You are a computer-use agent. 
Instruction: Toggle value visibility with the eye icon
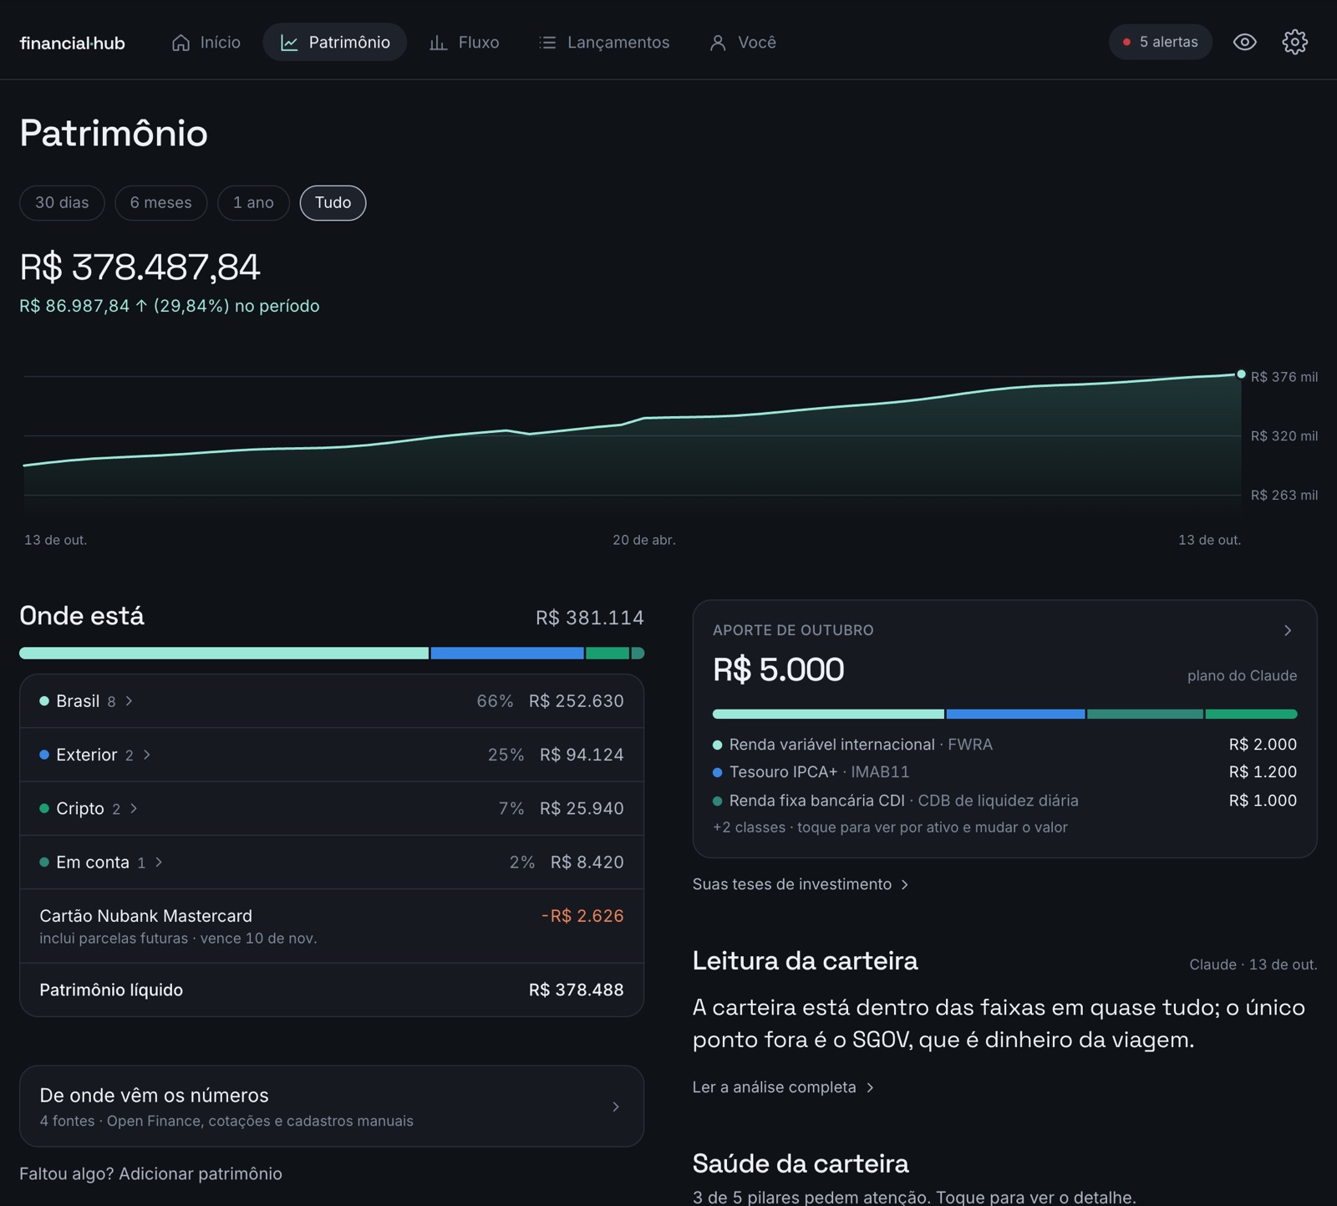(1244, 42)
